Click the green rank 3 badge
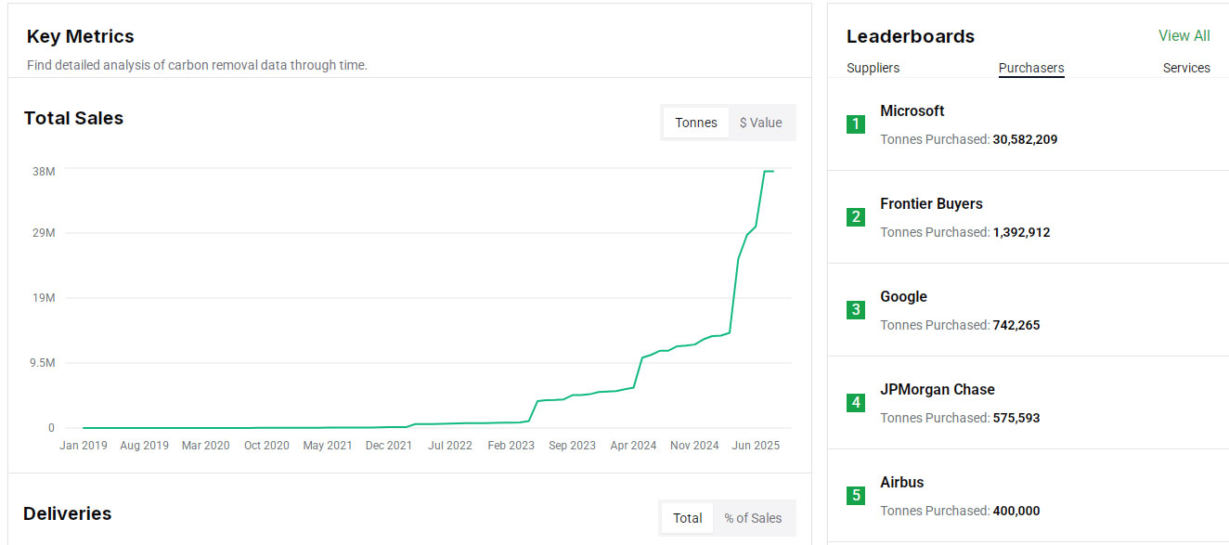Screen dimensions: 1229x545 (x=855, y=310)
